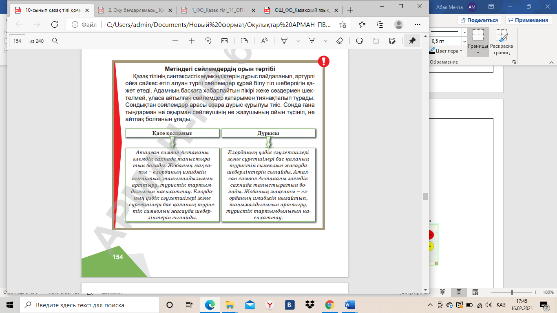
Task: Select the Erase tool
Action: (x=340, y=41)
